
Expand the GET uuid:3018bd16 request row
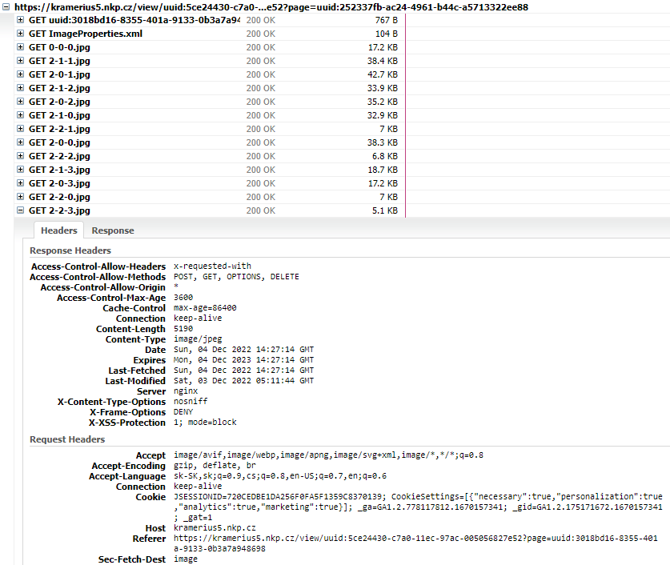(x=20, y=20)
